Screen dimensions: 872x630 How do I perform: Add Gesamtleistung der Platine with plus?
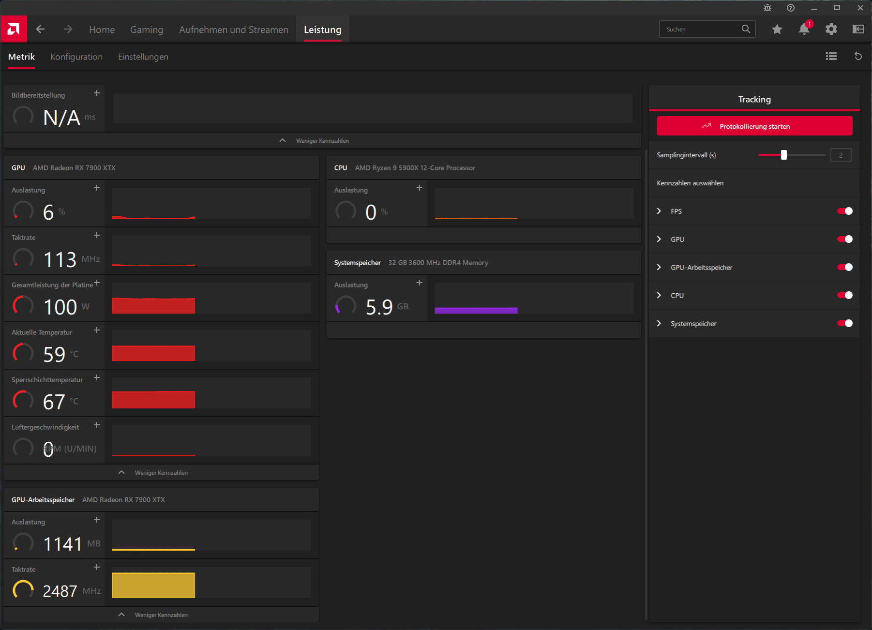pyautogui.click(x=97, y=283)
